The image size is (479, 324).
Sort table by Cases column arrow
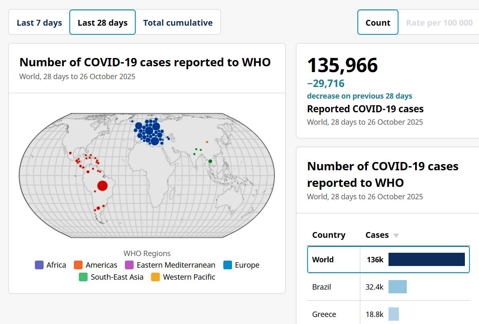[396, 235]
